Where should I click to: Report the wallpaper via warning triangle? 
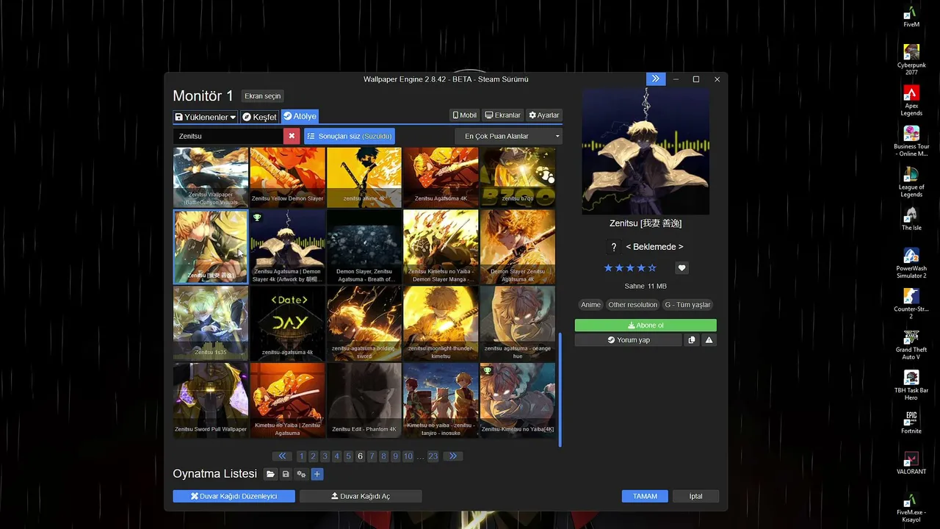709,340
